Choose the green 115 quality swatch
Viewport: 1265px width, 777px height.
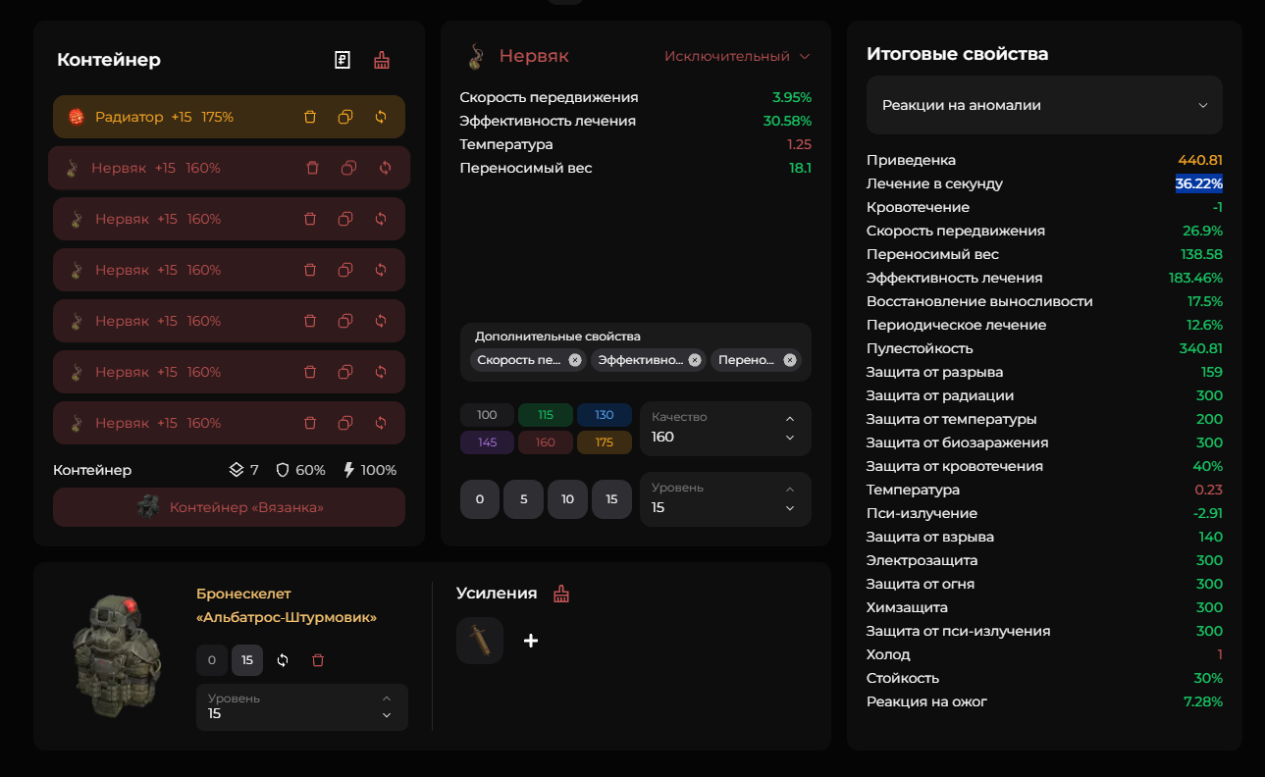coord(546,415)
